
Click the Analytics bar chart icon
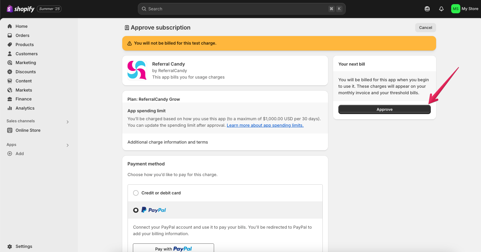10,108
